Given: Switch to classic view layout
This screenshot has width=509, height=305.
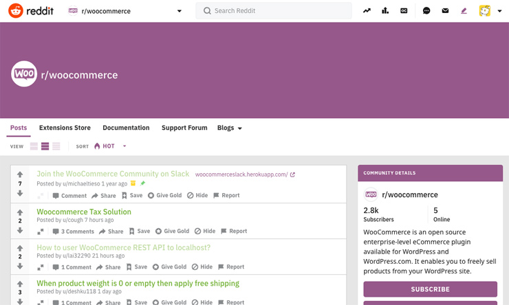Looking at the screenshot, I should coord(45,146).
